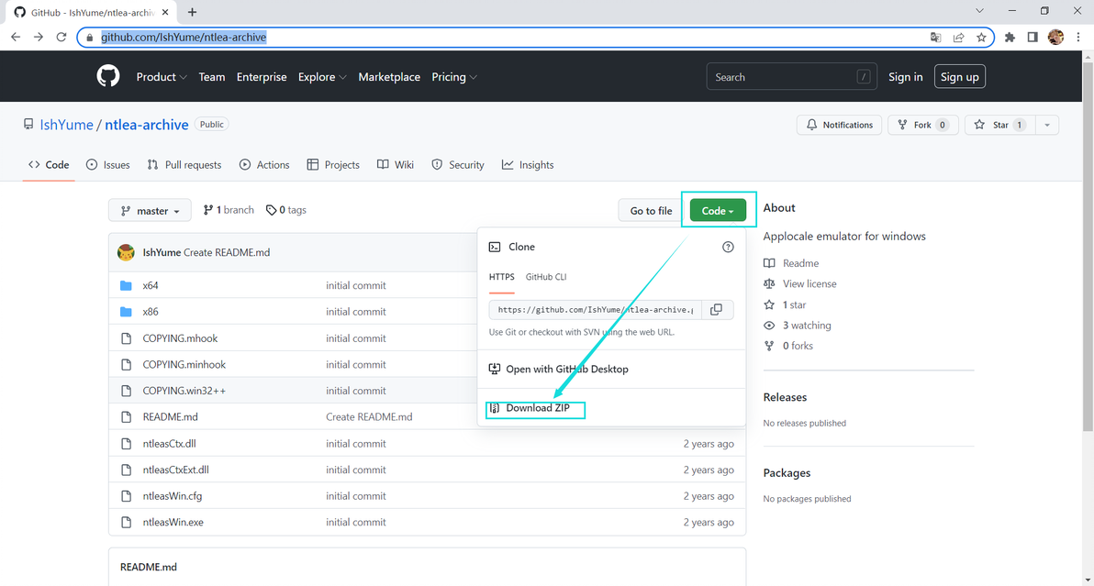The image size is (1094, 586).
Task: Open Chrome three-dot menu
Action: click(x=1078, y=37)
